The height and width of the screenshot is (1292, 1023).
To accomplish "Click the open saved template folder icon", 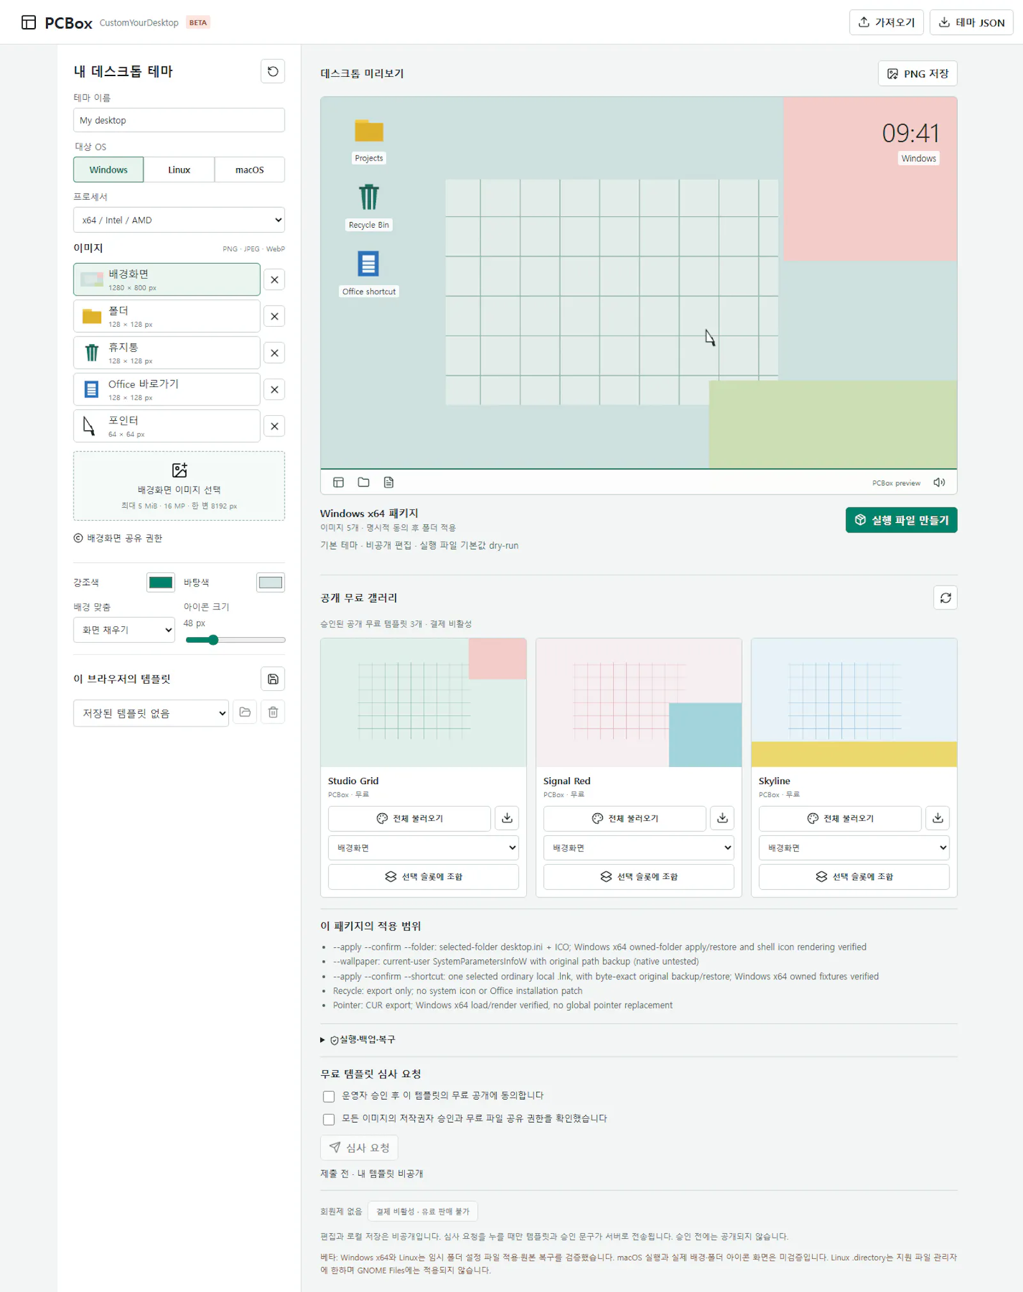I will pyautogui.click(x=245, y=712).
